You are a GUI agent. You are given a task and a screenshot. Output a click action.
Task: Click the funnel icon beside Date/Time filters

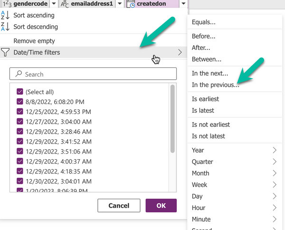5,52
